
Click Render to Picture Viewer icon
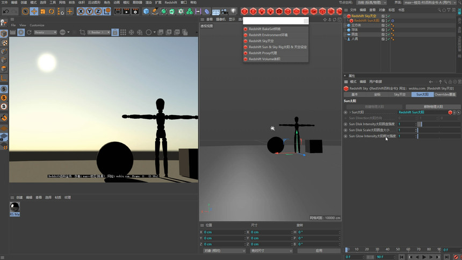coord(126,11)
